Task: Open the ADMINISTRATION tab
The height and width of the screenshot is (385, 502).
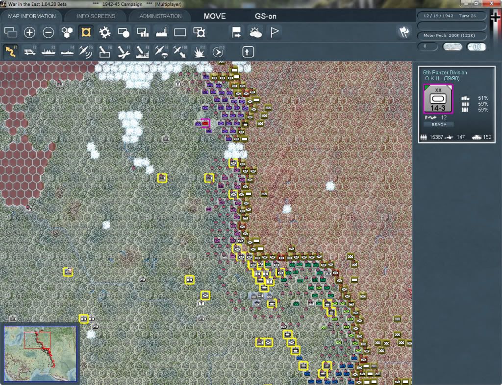Action: click(160, 16)
